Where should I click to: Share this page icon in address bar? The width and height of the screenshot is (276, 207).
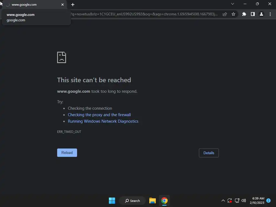[x=225, y=14]
